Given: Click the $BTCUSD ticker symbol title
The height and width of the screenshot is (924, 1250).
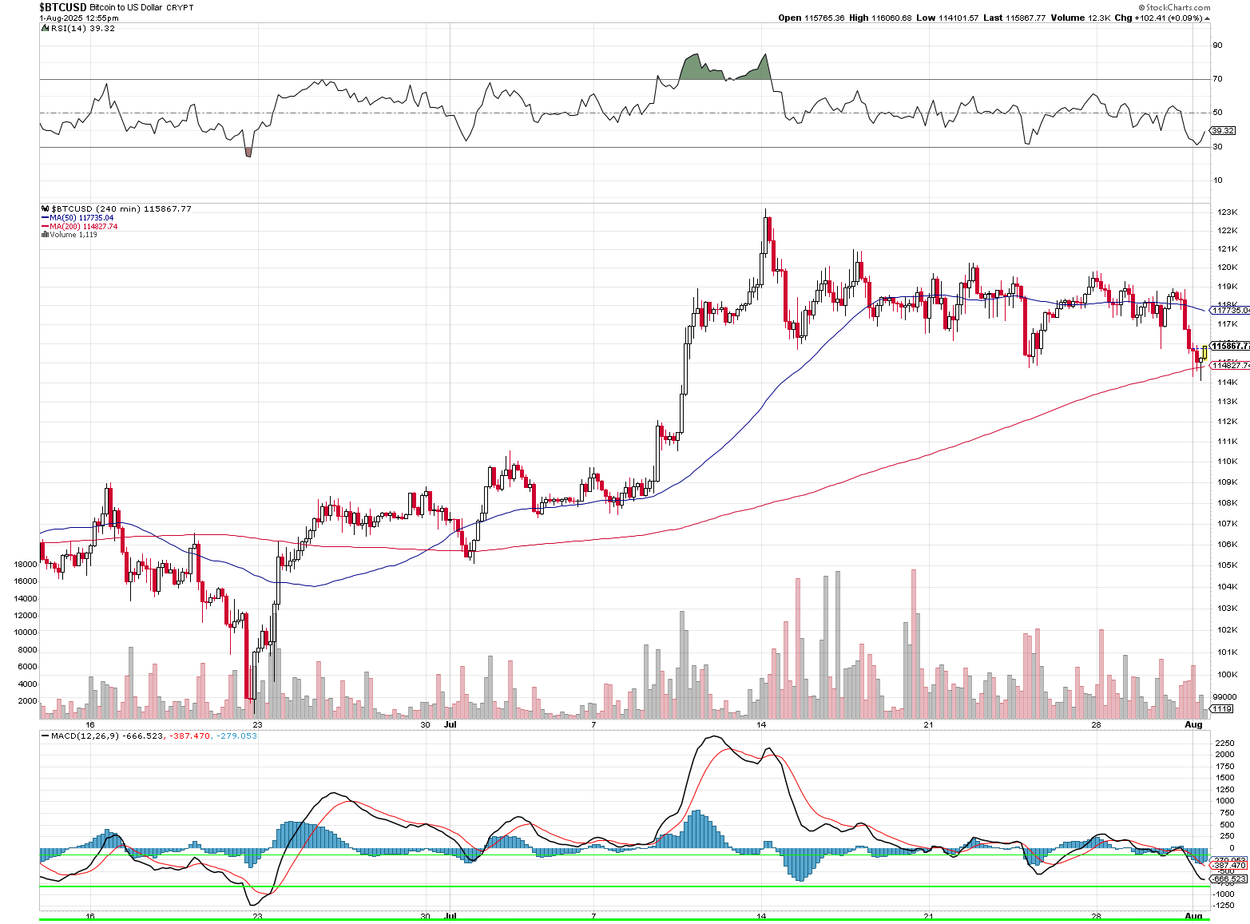Looking at the screenshot, I should pos(63,7).
